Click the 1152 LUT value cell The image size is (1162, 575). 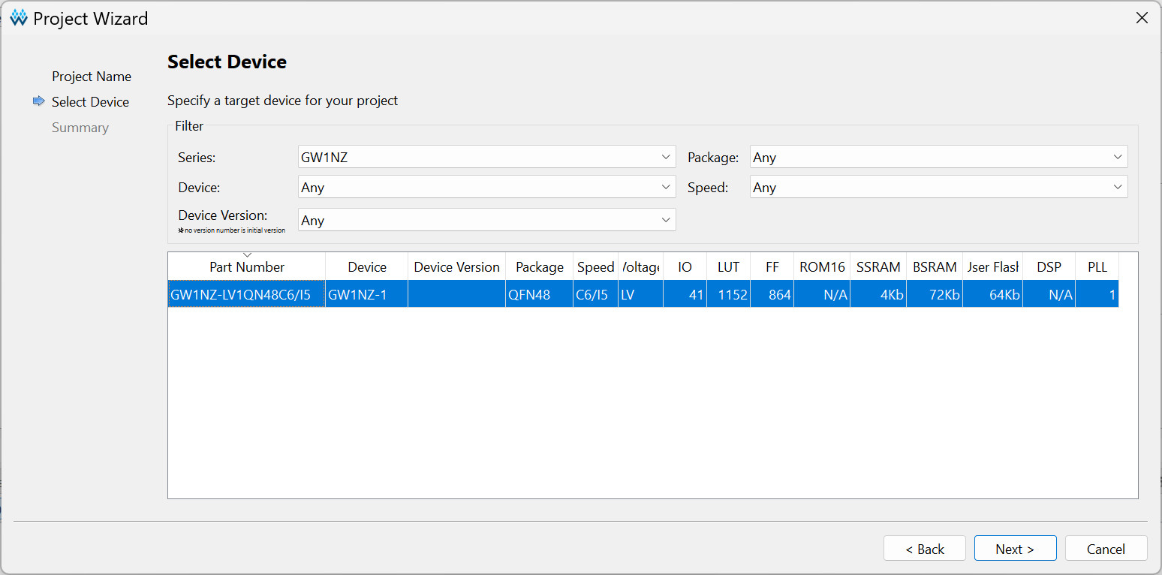click(729, 294)
